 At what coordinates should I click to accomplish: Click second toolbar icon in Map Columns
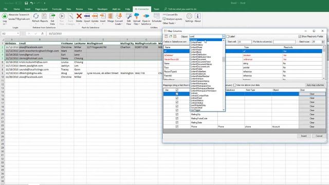point(170,36)
